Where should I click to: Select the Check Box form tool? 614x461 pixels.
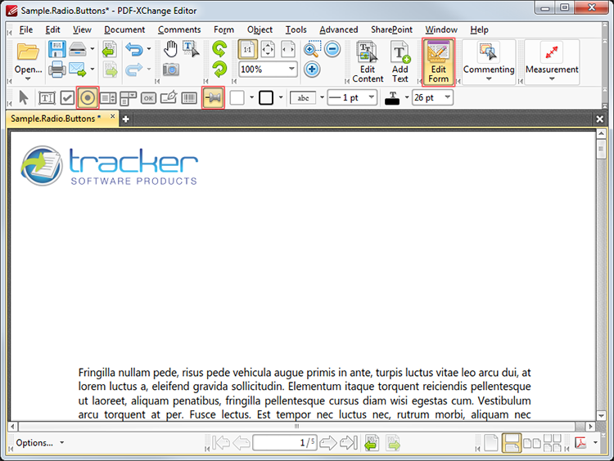coord(67,98)
